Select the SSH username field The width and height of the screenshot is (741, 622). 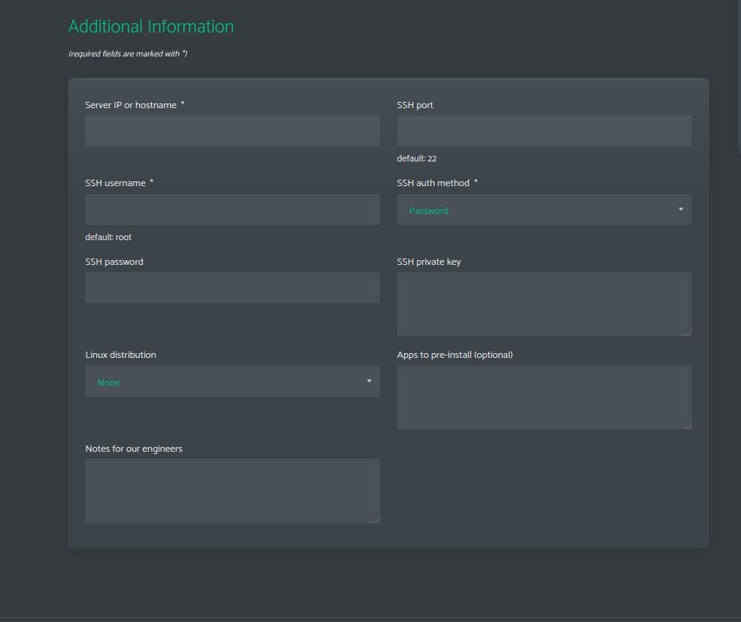click(232, 209)
